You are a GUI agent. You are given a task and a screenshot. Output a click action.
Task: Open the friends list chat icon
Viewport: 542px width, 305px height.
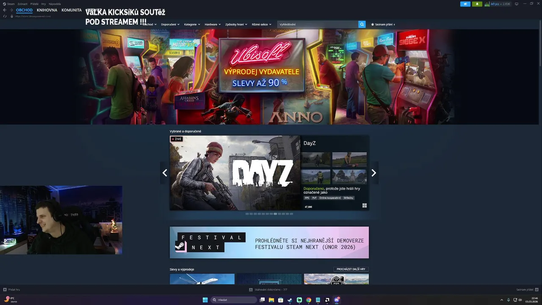pos(536,290)
